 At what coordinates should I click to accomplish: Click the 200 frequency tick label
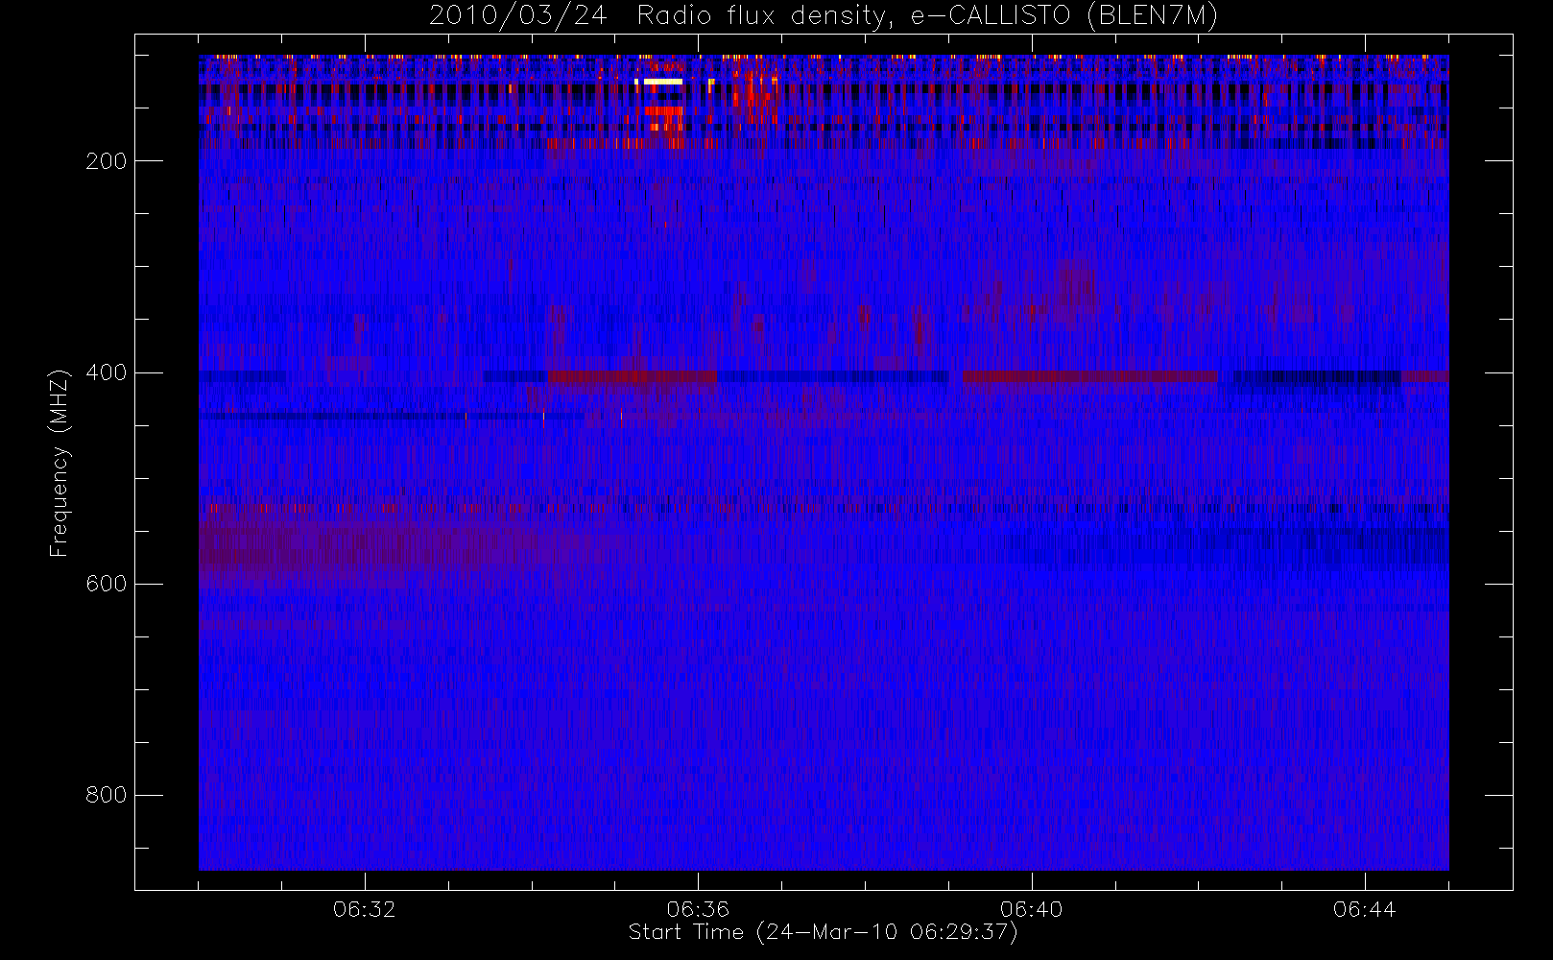[107, 161]
